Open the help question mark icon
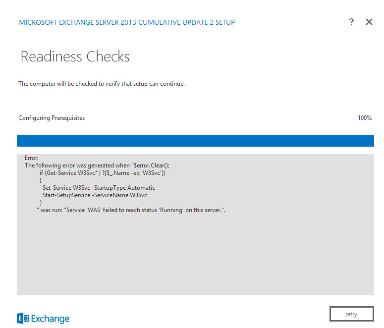 pyautogui.click(x=351, y=22)
